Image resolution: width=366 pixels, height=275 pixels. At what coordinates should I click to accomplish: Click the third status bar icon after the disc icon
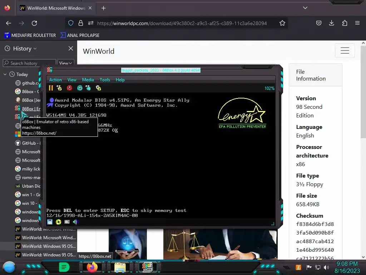(x=67, y=222)
